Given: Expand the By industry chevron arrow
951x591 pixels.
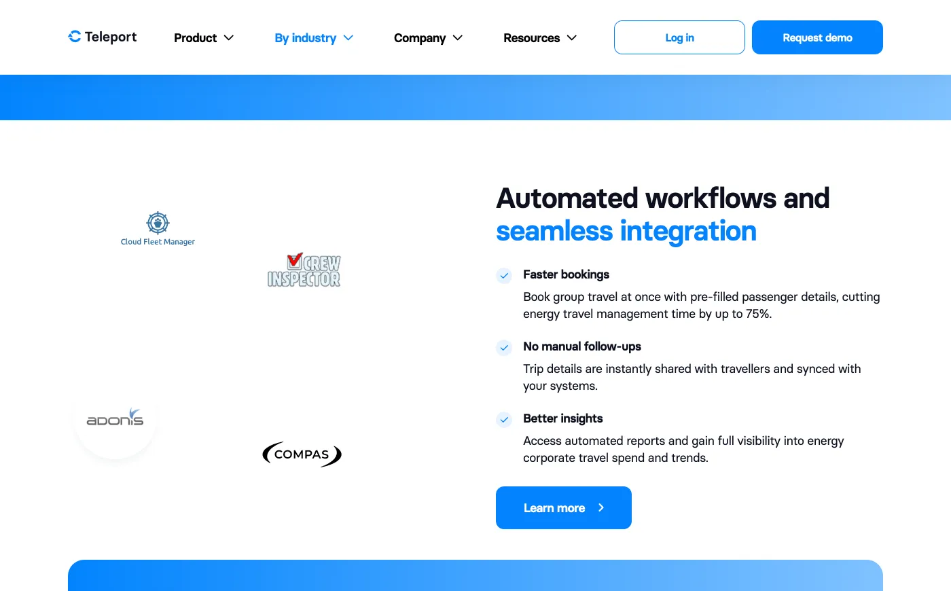Looking at the screenshot, I should 348,38.
